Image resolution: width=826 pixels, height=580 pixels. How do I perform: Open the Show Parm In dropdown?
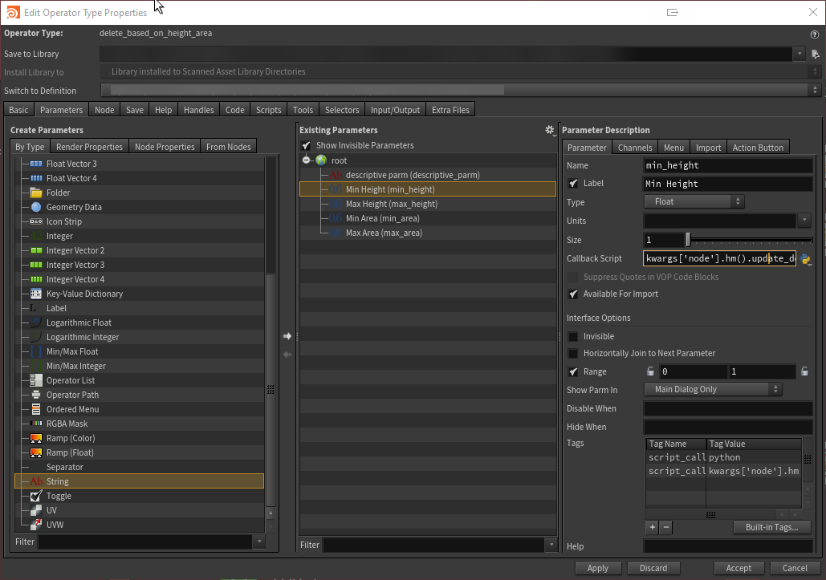[713, 389]
